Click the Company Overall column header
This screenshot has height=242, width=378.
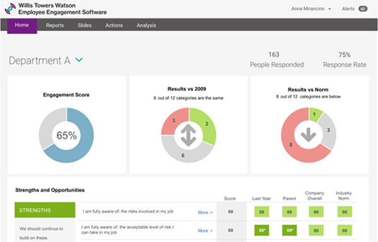pos(314,195)
